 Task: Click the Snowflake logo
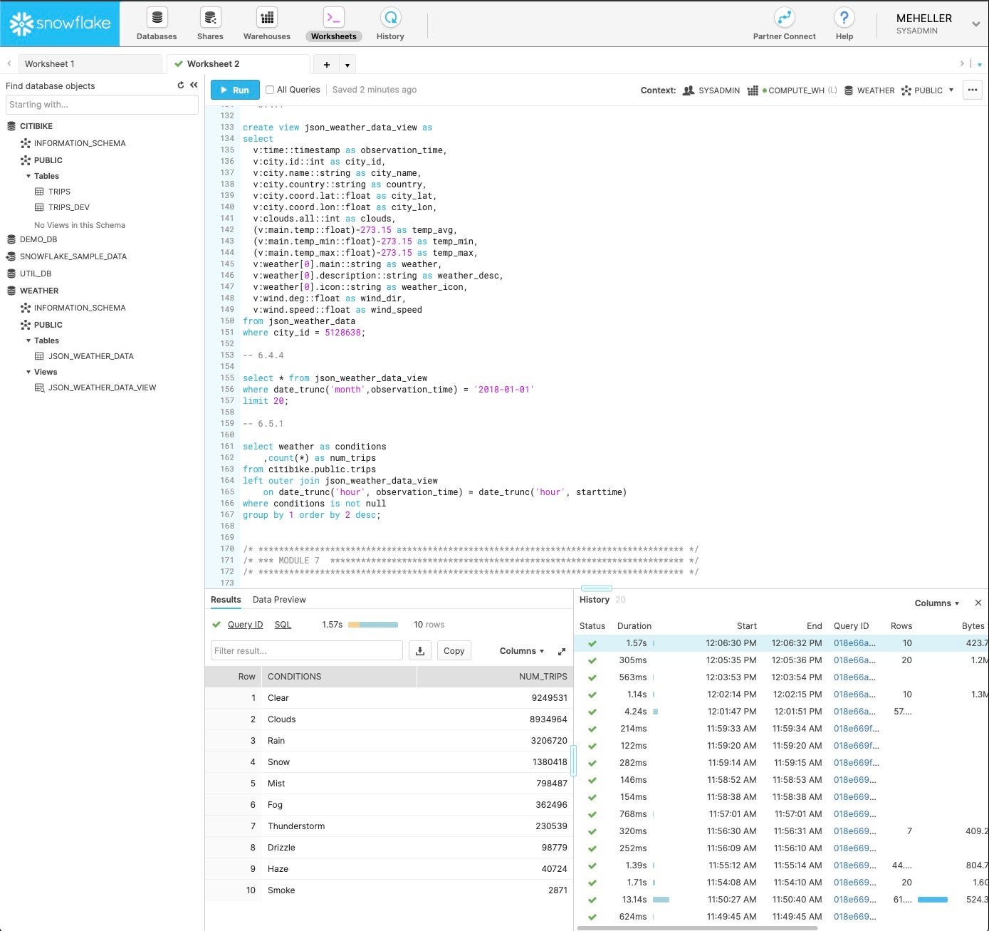(x=60, y=24)
